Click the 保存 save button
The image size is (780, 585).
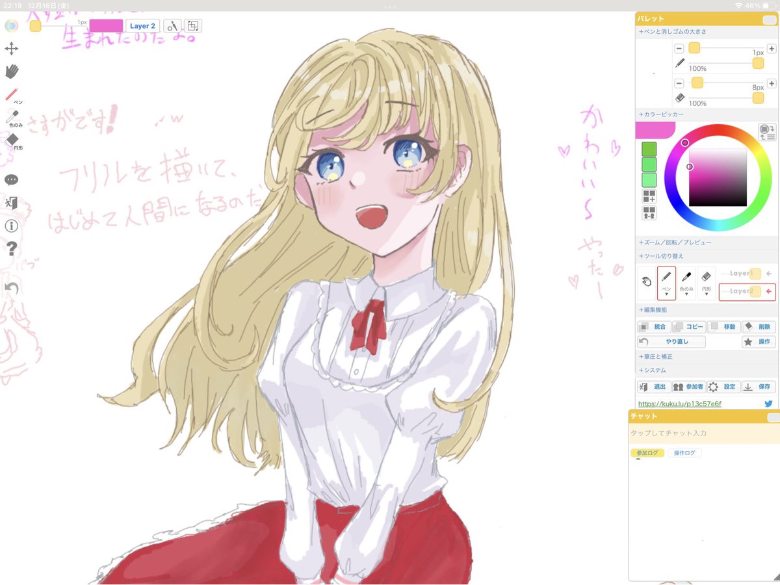pyautogui.click(x=759, y=387)
